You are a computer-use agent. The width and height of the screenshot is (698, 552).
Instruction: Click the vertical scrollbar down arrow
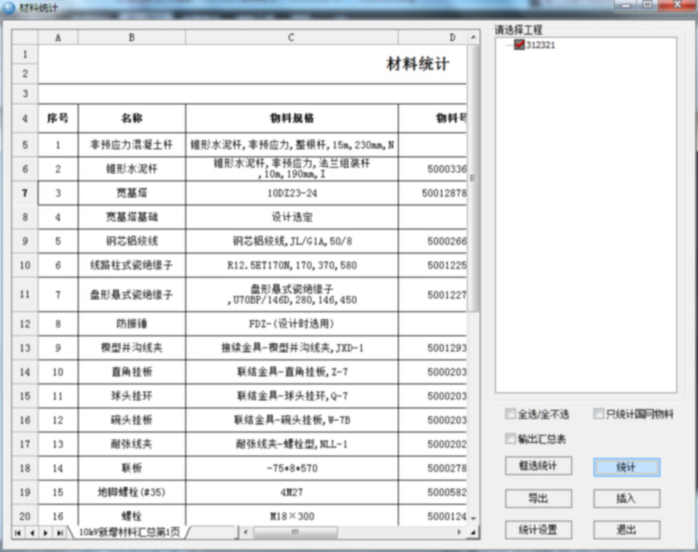click(x=473, y=518)
